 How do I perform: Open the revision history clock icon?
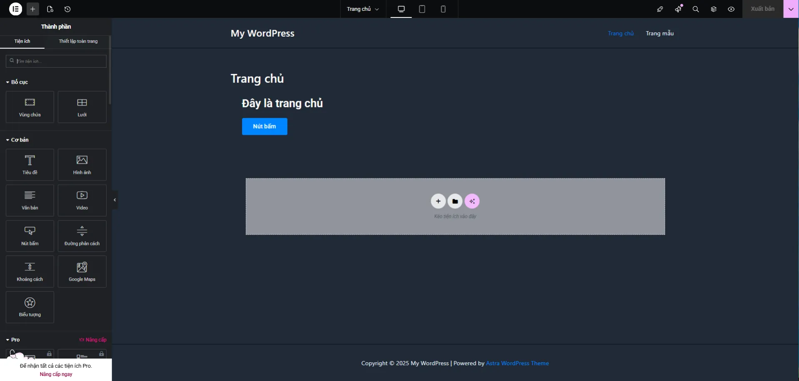pos(67,9)
